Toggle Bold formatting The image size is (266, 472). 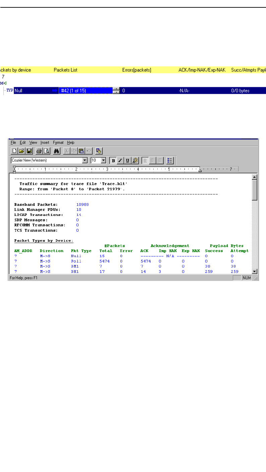[113, 161]
